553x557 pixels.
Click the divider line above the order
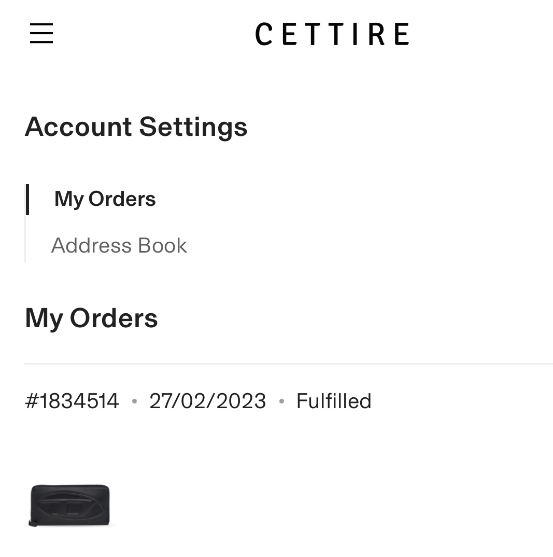pos(289,362)
